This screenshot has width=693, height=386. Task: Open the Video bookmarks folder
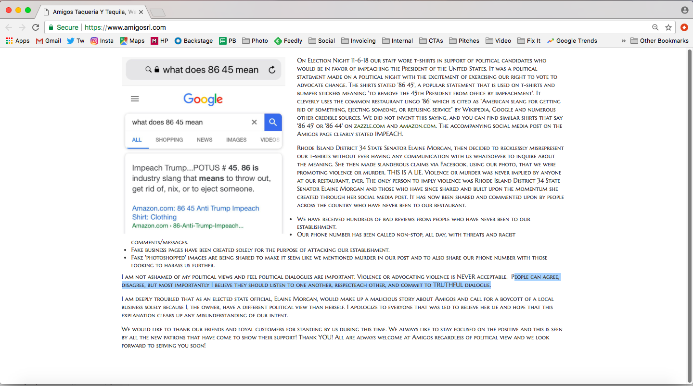(x=499, y=41)
